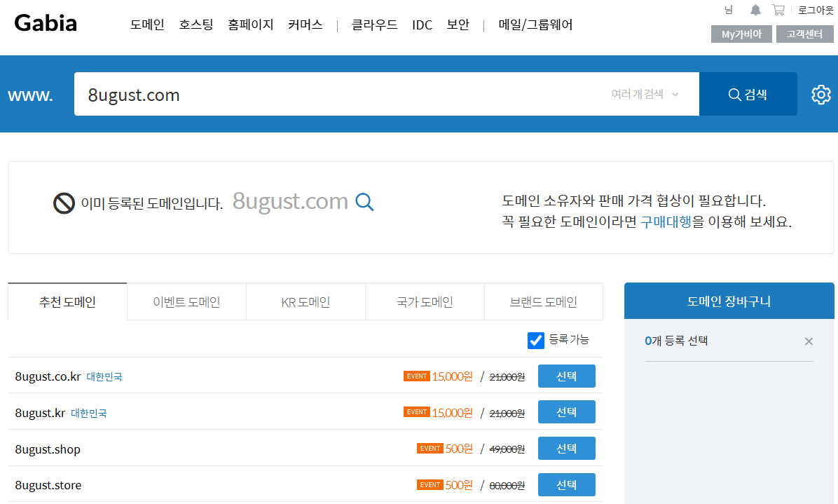Select 8ugust.store with 선택 button

click(x=567, y=485)
